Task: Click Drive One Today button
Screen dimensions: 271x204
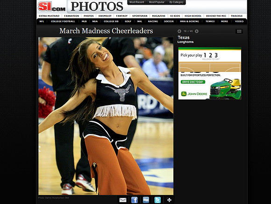Action: coord(193,82)
